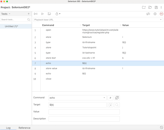Click select target in page icon
Viewport: 164px width, 130px height.
(x=110, y=105)
